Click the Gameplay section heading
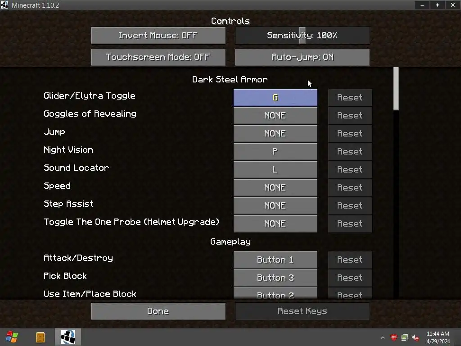The width and height of the screenshot is (461, 346). [230, 242]
